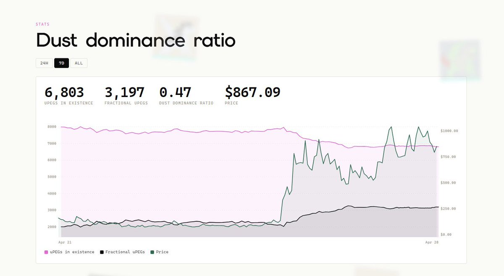This screenshot has height=276, width=504.
Task: Click the $750.00 right axis label
Action: (x=448, y=157)
